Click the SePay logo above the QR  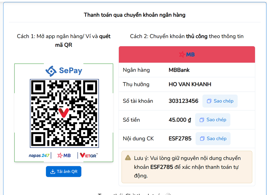pos(64,71)
